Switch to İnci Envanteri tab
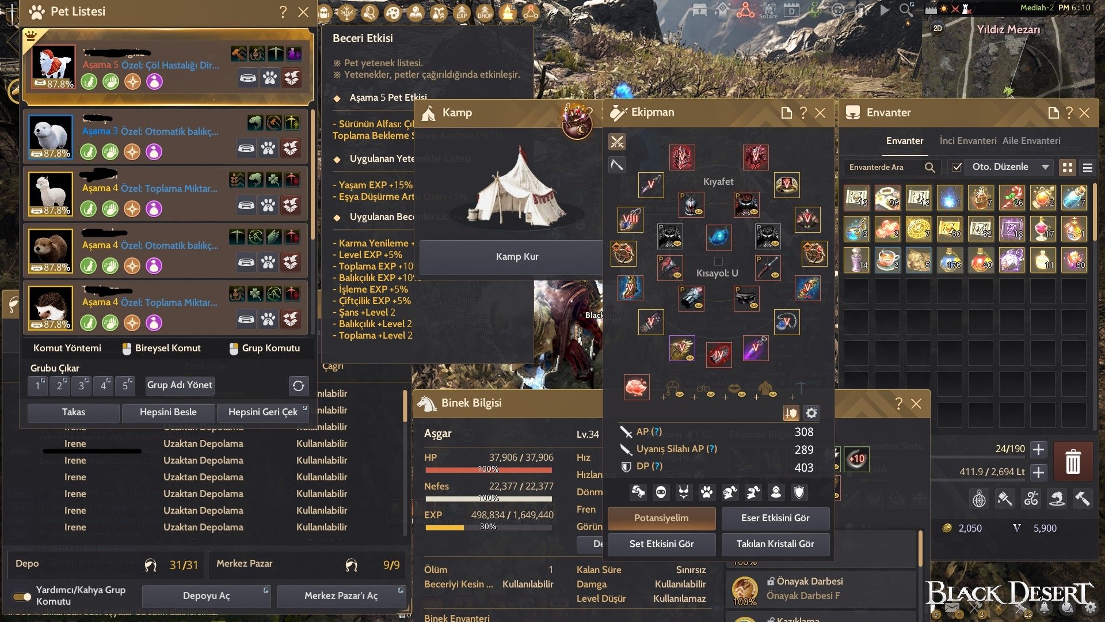The image size is (1105, 622). pyautogui.click(x=967, y=141)
